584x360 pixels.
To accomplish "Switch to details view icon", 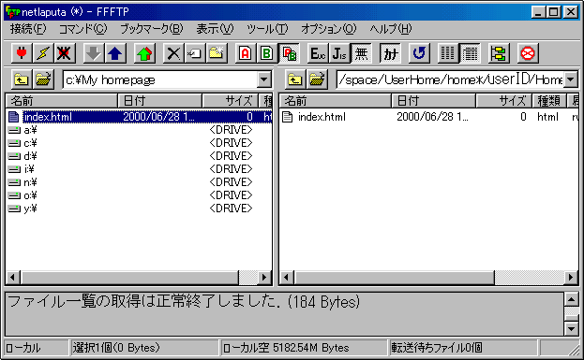I will coord(470,53).
